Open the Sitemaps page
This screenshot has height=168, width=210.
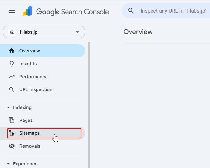(43, 133)
